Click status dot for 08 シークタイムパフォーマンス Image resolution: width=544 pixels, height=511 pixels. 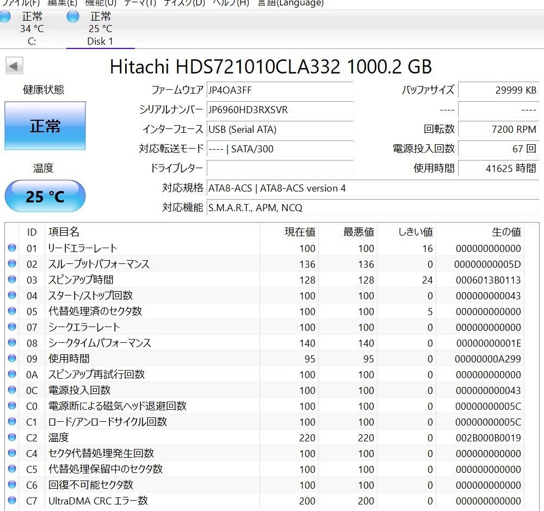(x=12, y=342)
